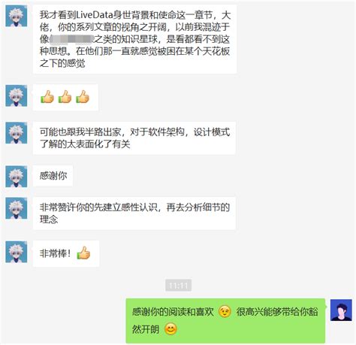Viewport: 356px width, 345px height.
Task: Click the green reply bubble 感谢你的阅读和喜欢
Action: click(225, 321)
